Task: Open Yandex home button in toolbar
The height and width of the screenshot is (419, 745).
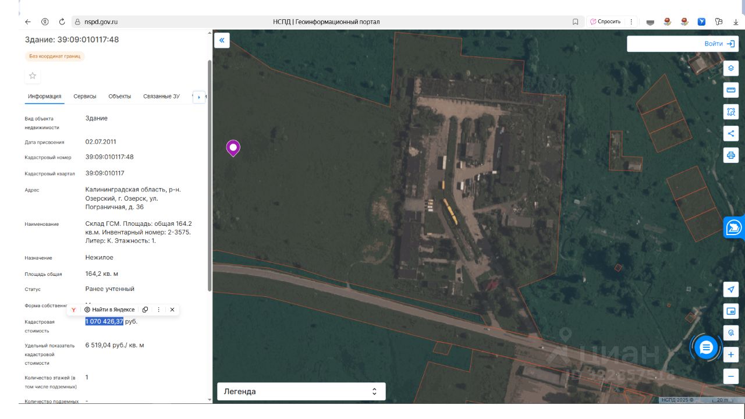Action: click(x=45, y=22)
